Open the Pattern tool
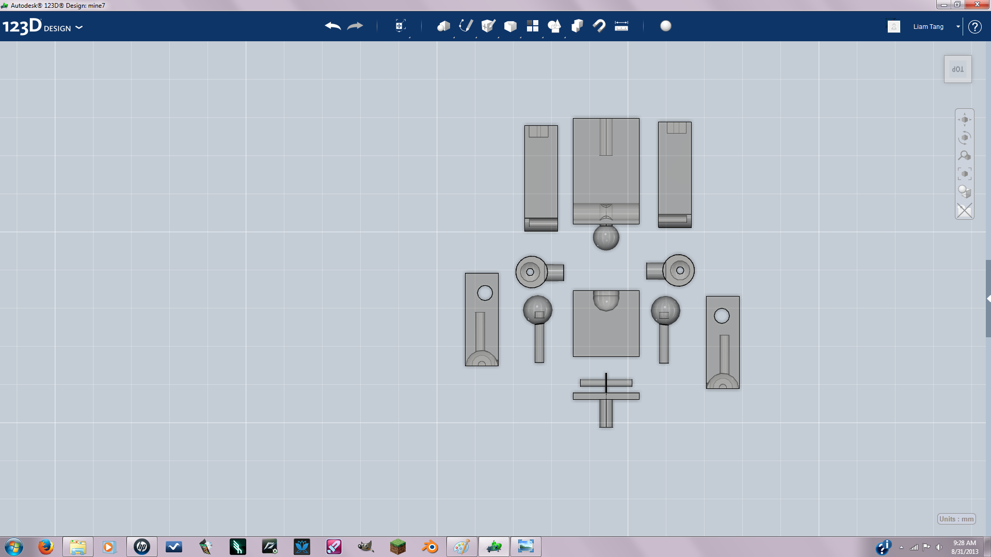This screenshot has height=557, width=991. (x=532, y=26)
